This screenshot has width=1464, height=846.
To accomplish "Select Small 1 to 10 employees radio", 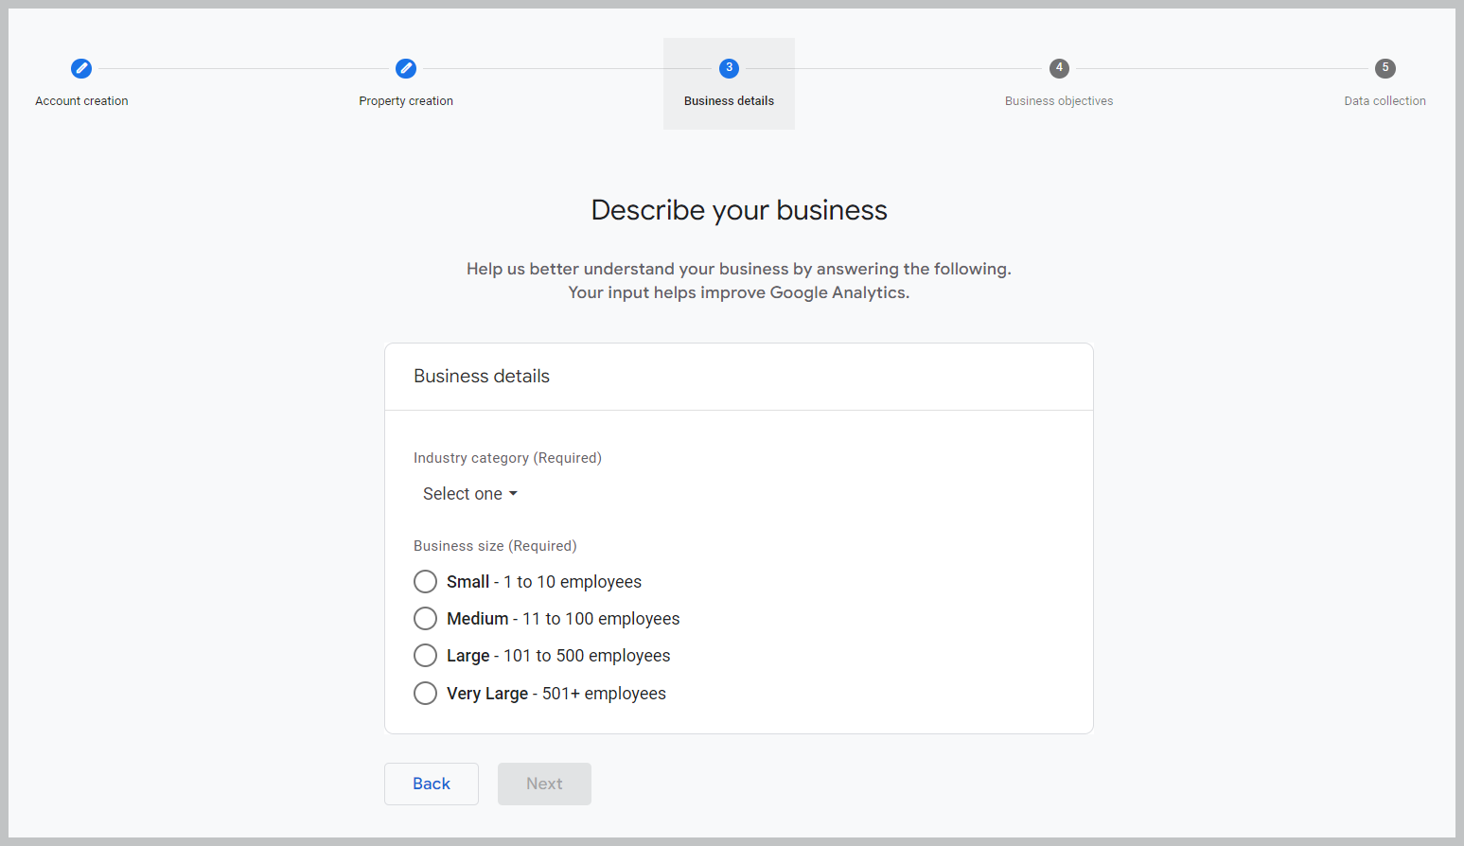I will pyautogui.click(x=426, y=581).
